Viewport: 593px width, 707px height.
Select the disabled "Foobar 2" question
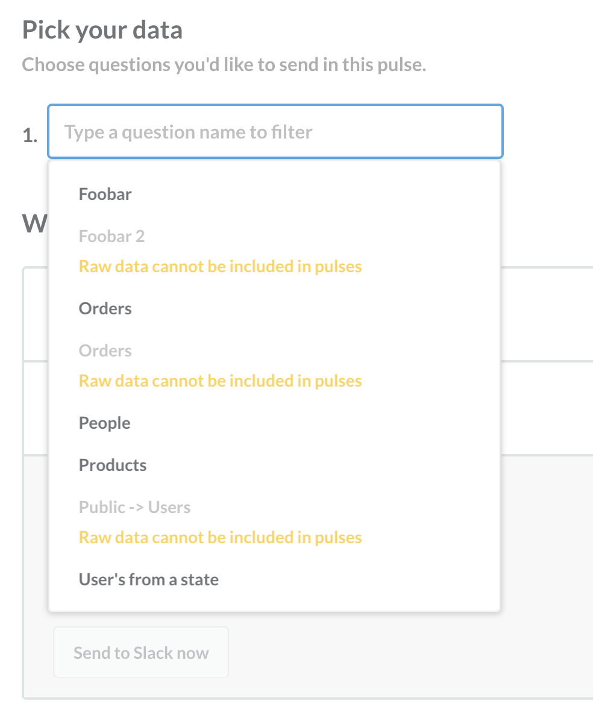coord(111,236)
